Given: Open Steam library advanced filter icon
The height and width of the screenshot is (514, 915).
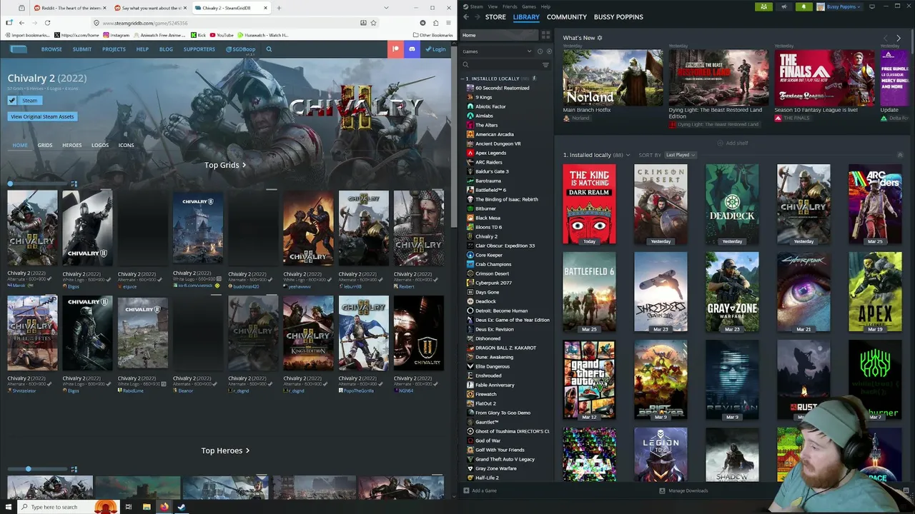Looking at the screenshot, I should coord(545,65).
